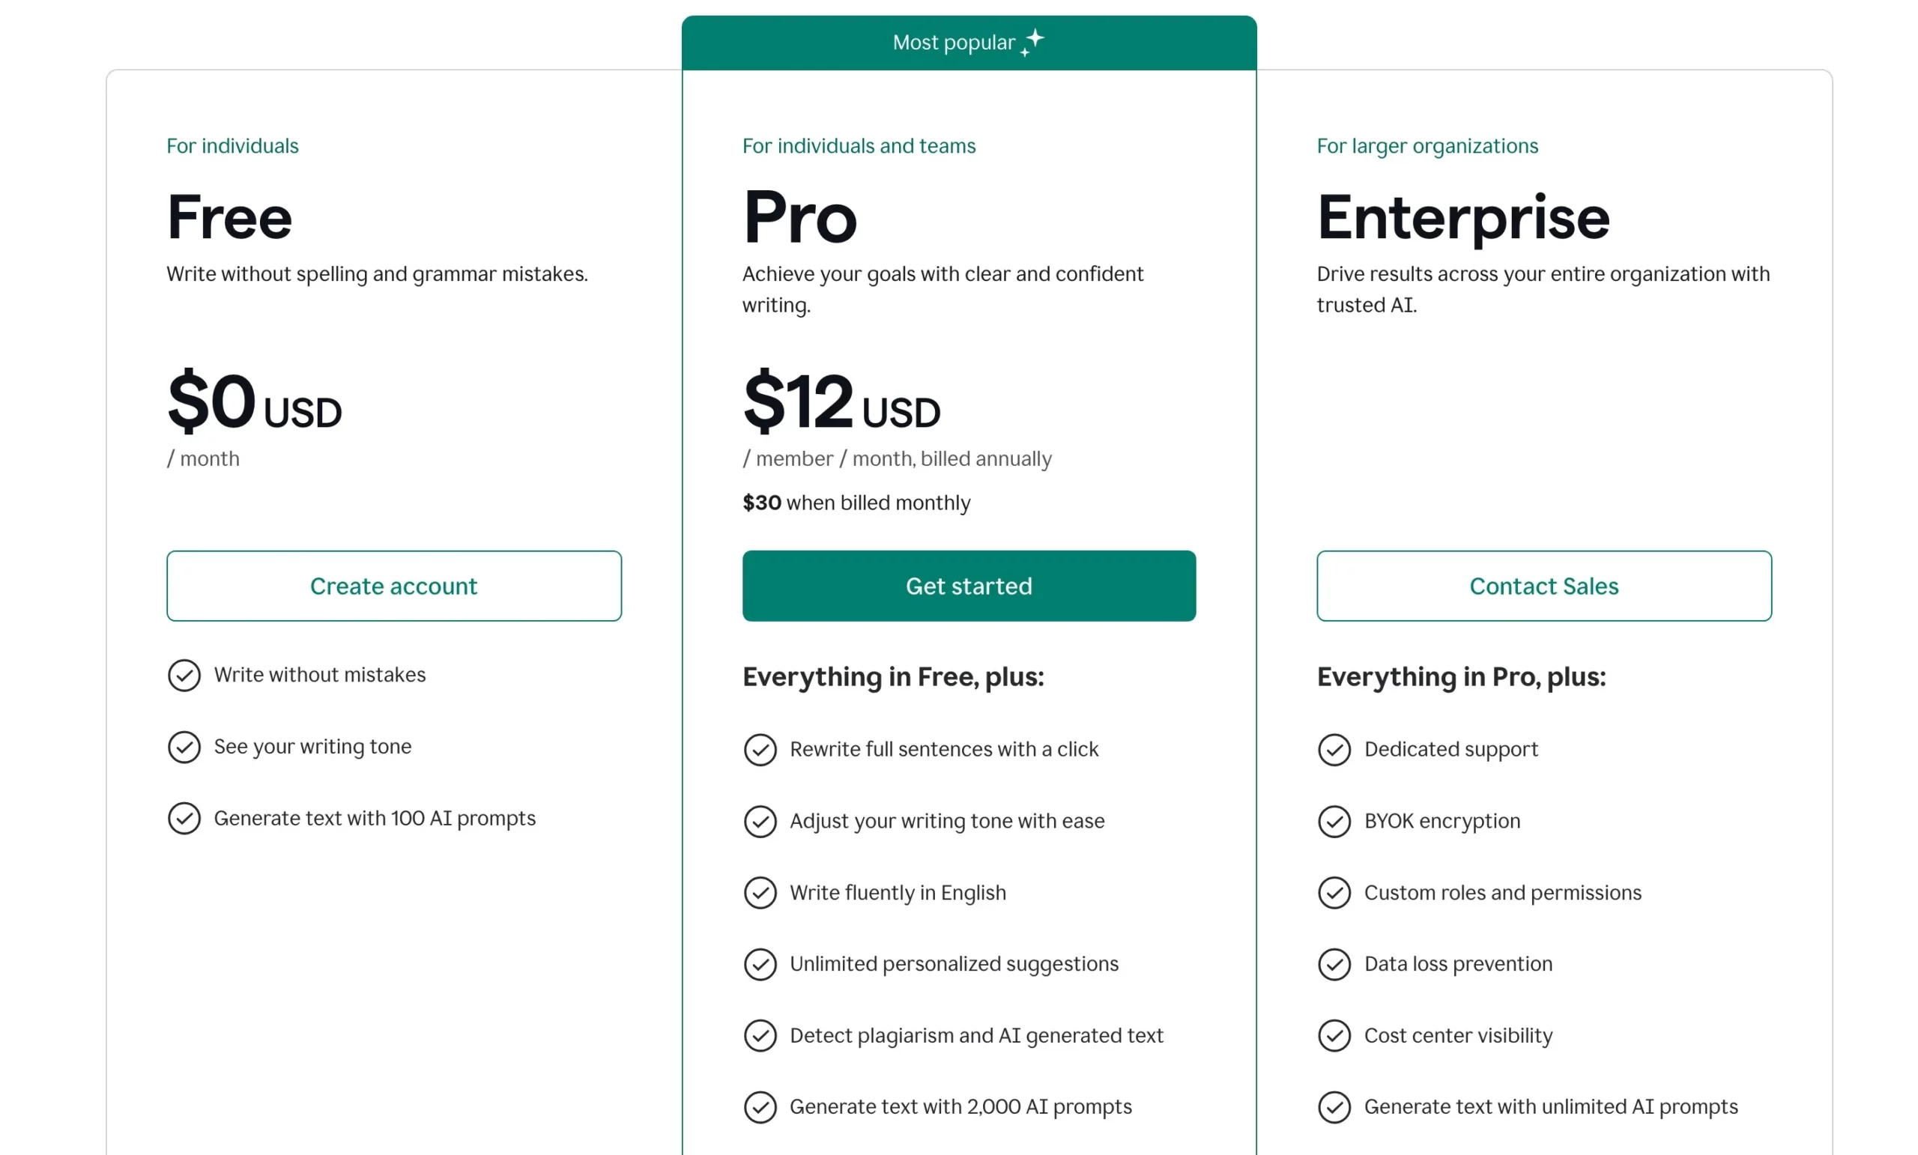This screenshot has width=1918, height=1155.
Task: Click check icon for 100 AI prompts
Action: pyautogui.click(x=184, y=819)
